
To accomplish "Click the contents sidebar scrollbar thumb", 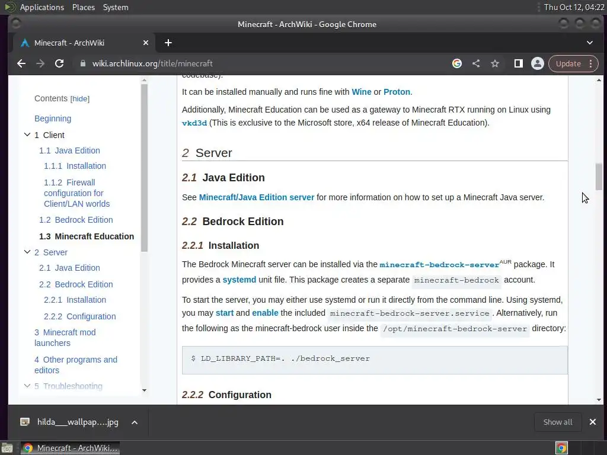I will coord(145,168).
